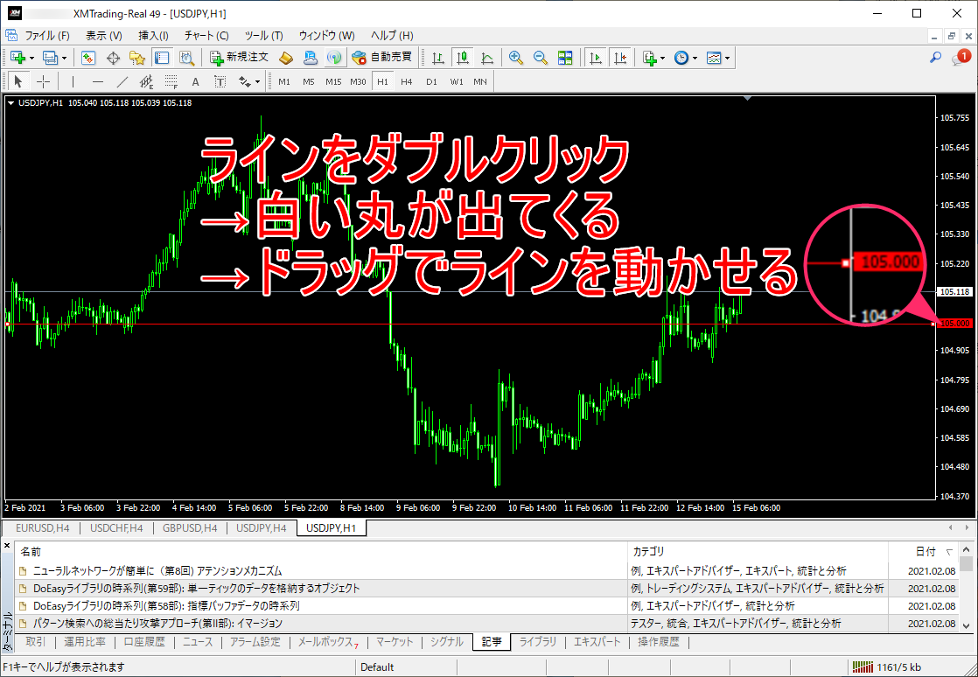Open the MetaEditor yellow book icon
Viewport: 978px width, 677px height.
click(286, 58)
